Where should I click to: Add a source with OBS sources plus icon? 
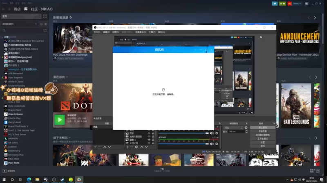pos(128,147)
